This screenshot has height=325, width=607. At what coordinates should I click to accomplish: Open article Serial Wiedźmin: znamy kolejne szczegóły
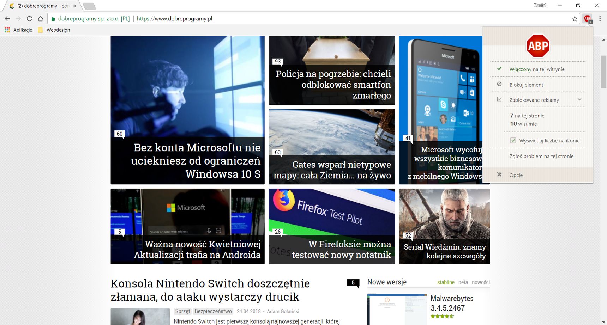(445, 251)
